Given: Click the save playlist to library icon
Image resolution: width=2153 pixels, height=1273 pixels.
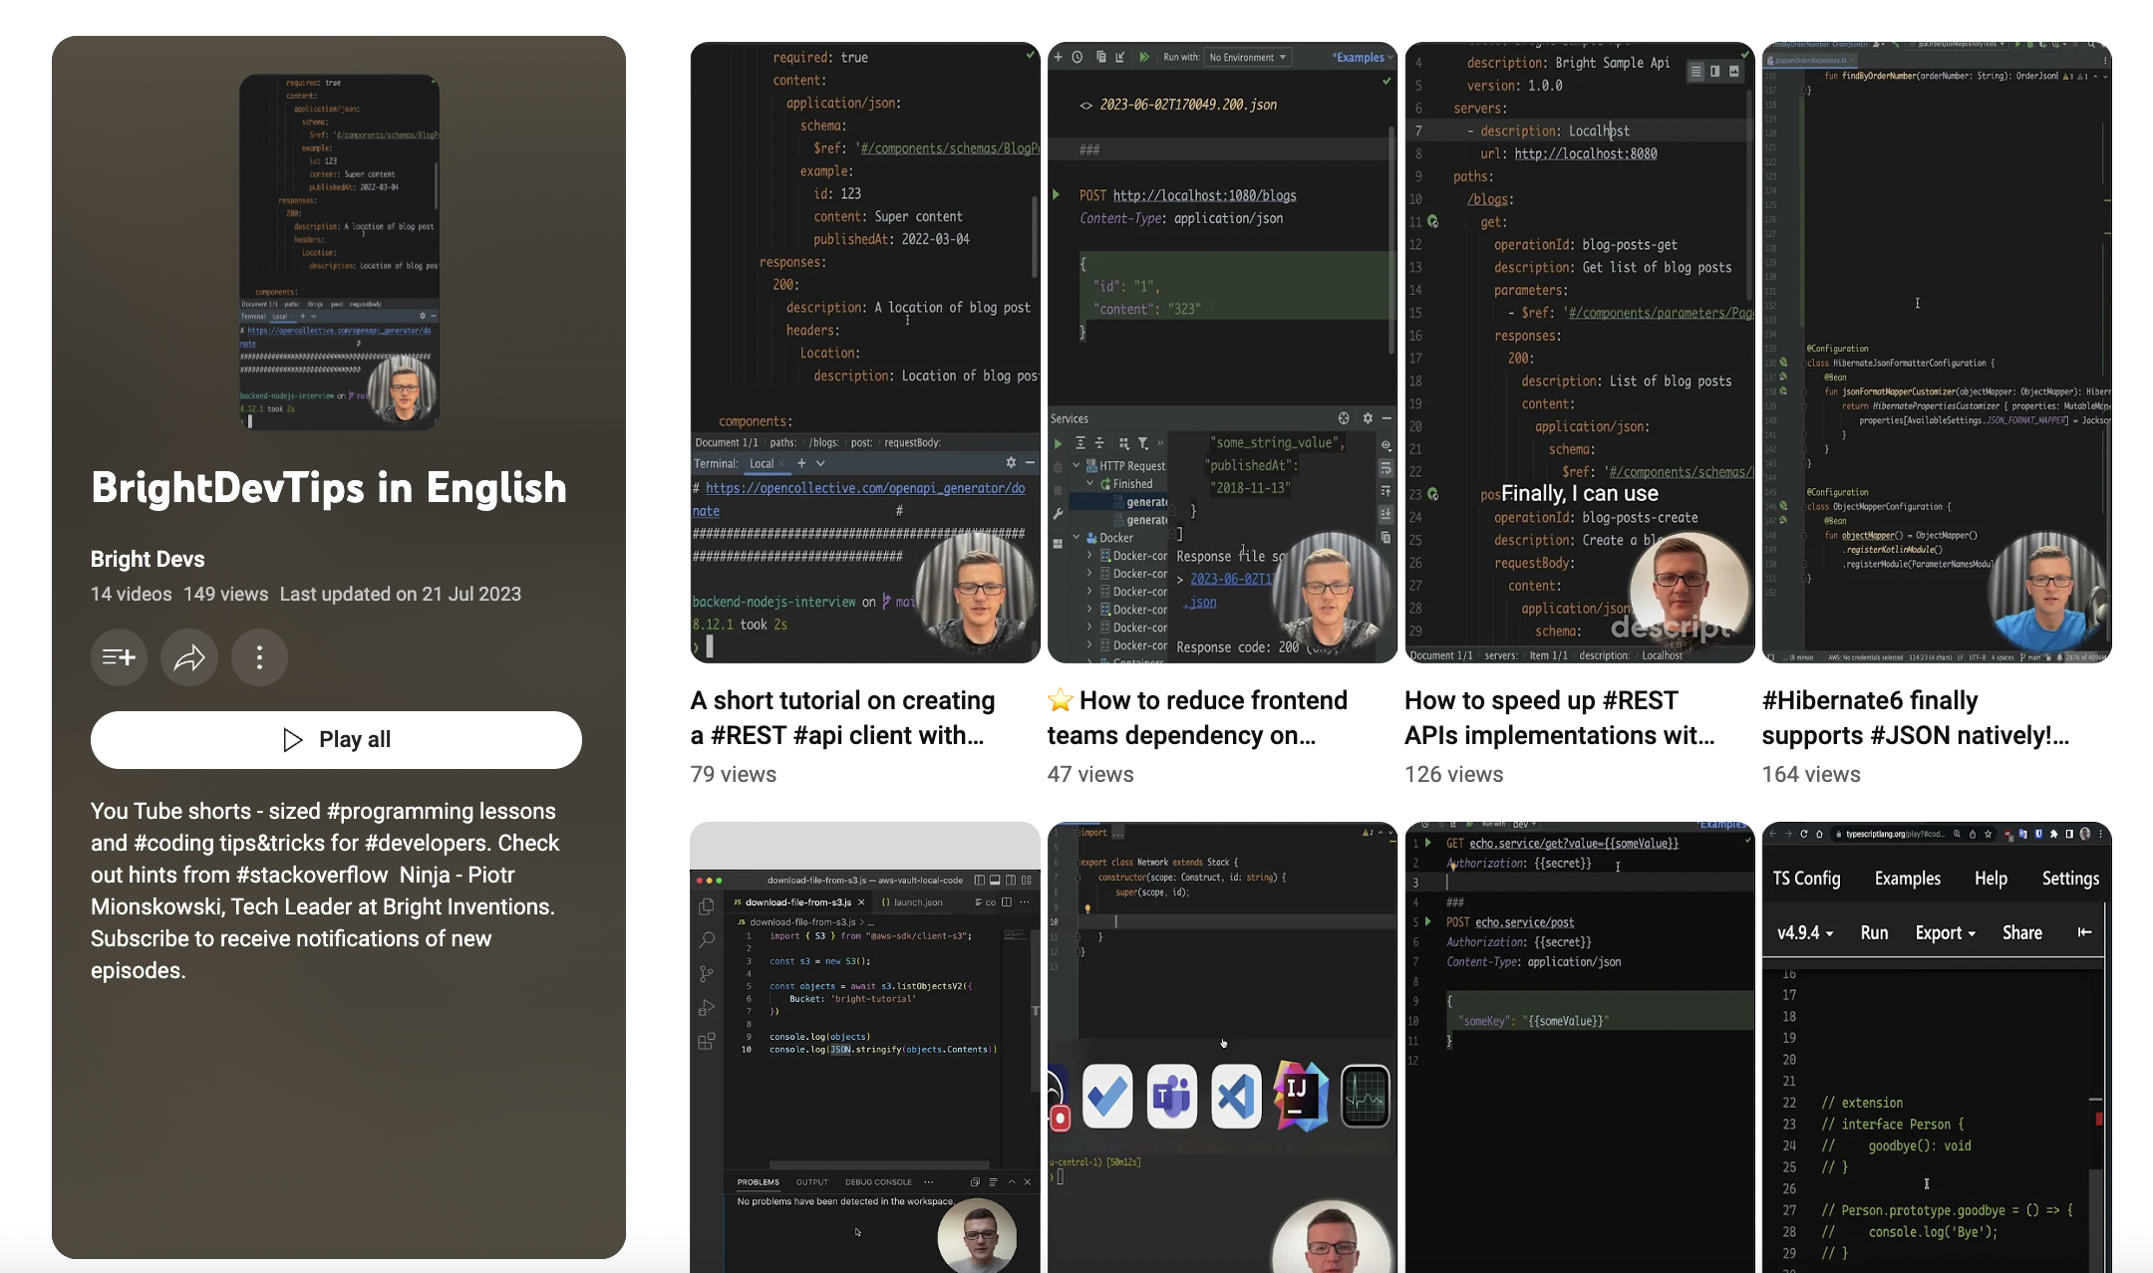Looking at the screenshot, I should click(x=119, y=657).
